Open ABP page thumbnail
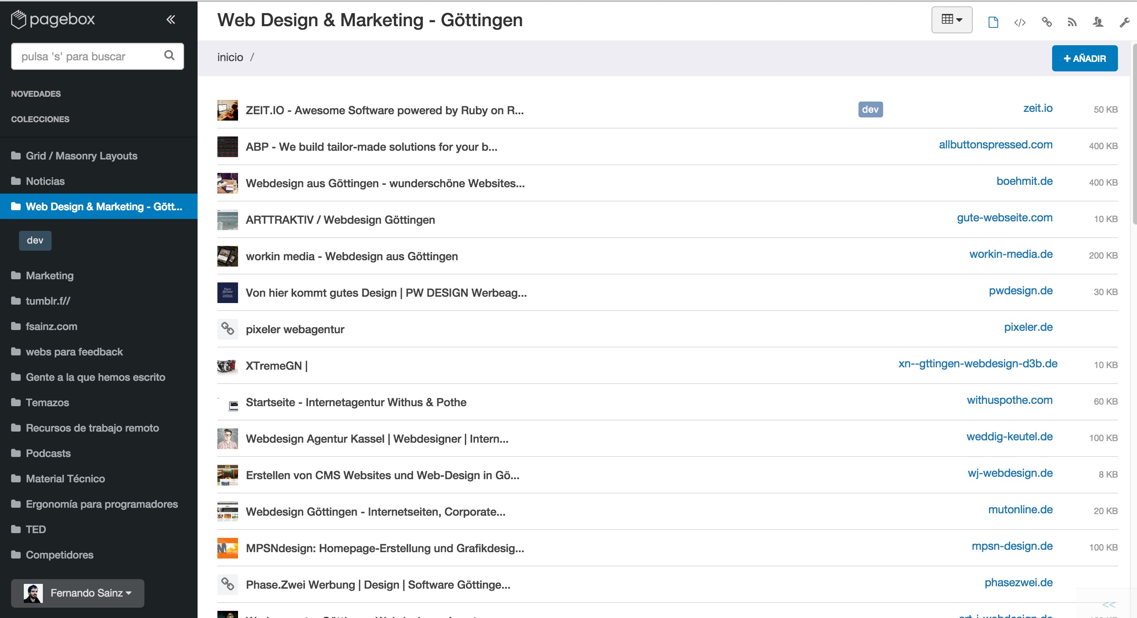Viewport: 1137px width, 618px height. [x=227, y=146]
